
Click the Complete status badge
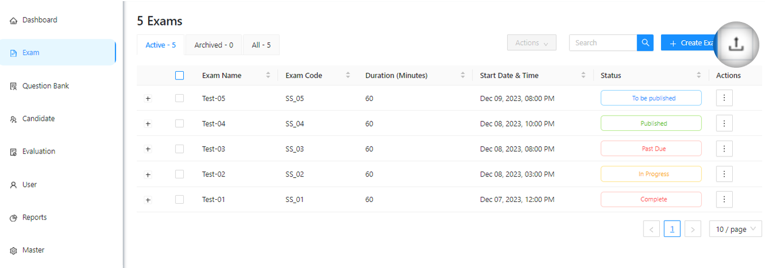tap(651, 199)
